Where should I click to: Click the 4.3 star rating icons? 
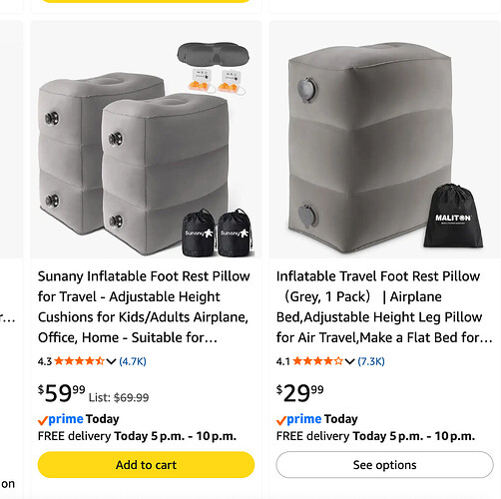click(x=80, y=361)
